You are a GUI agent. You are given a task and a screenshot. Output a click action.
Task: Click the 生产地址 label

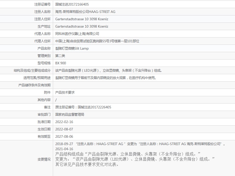point(44,26)
